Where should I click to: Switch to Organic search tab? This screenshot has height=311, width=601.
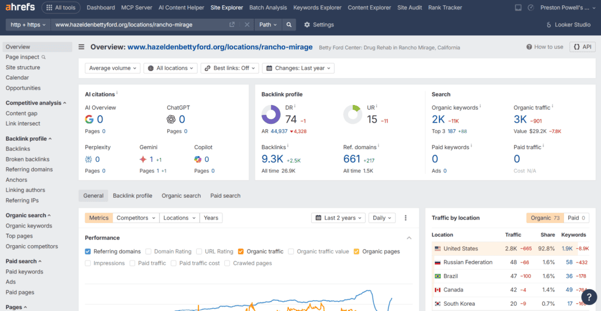coord(181,196)
